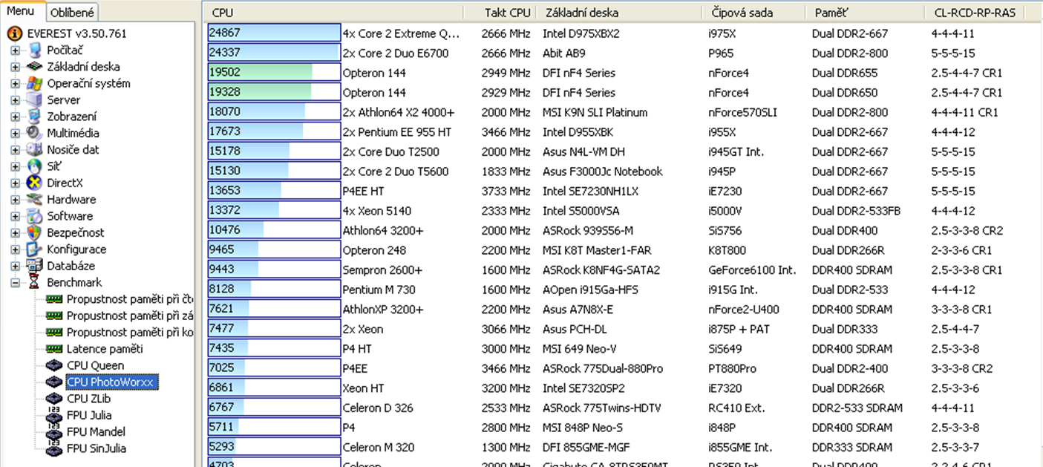This screenshot has height=467, width=1043.
Task: Select the 4x Xeon 5140 row
Action: click(622, 211)
